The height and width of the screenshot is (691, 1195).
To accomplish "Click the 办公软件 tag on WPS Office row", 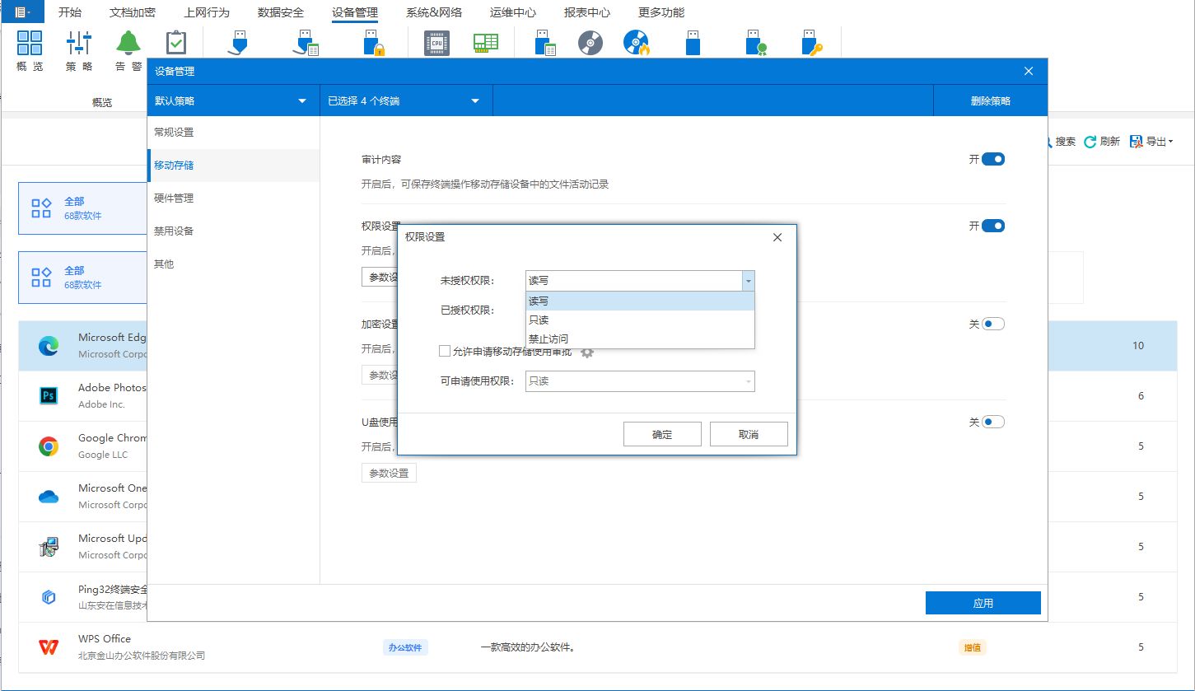I will coord(405,647).
